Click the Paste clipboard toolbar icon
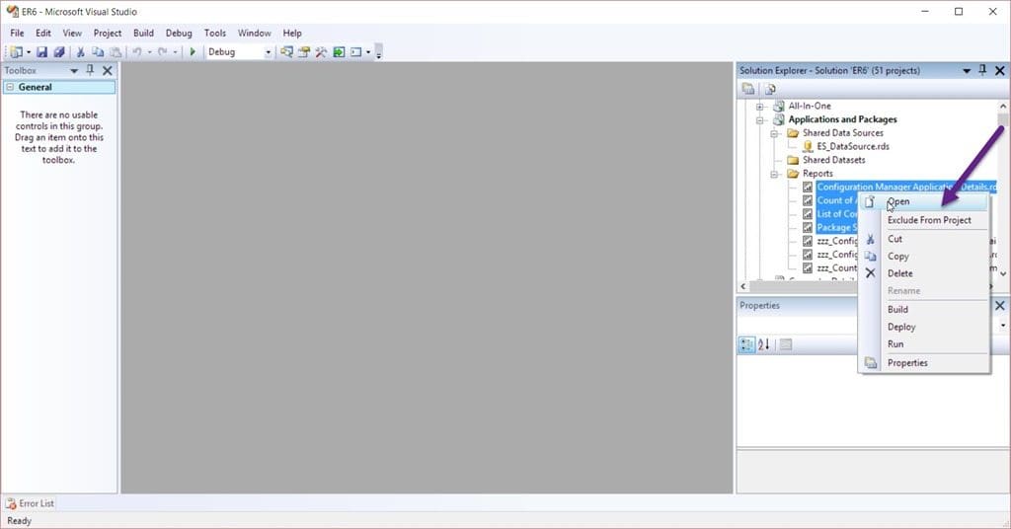The width and height of the screenshot is (1011, 529). (x=116, y=52)
